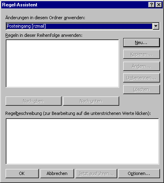Click the question mark help icon
Image resolution: width=164 pixels, height=183 pixels.
[x=152, y=5]
